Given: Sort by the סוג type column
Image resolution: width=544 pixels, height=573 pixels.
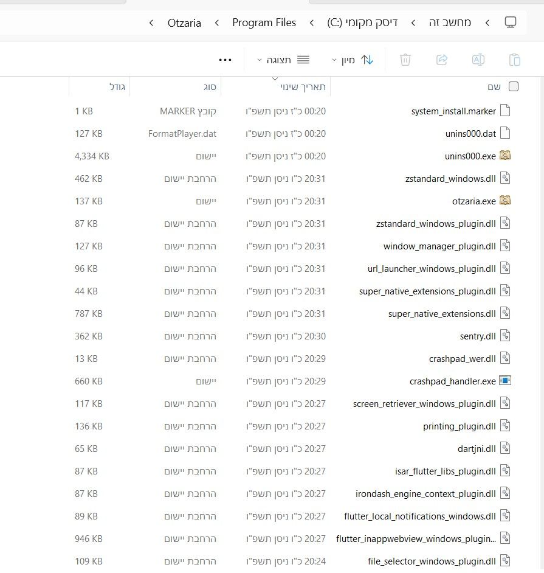Looking at the screenshot, I should (210, 87).
